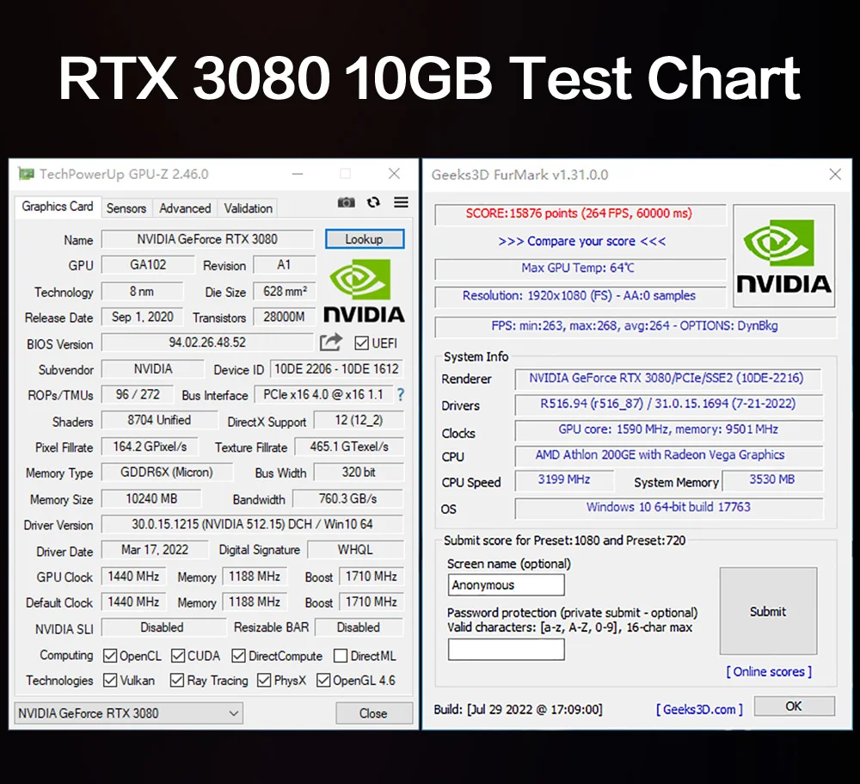This screenshot has height=784, width=860.
Task: Click the Online scores link
Action: [x=768, y=671]
